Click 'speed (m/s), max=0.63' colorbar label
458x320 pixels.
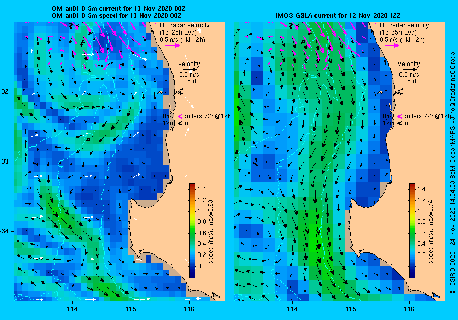(211, 232)
